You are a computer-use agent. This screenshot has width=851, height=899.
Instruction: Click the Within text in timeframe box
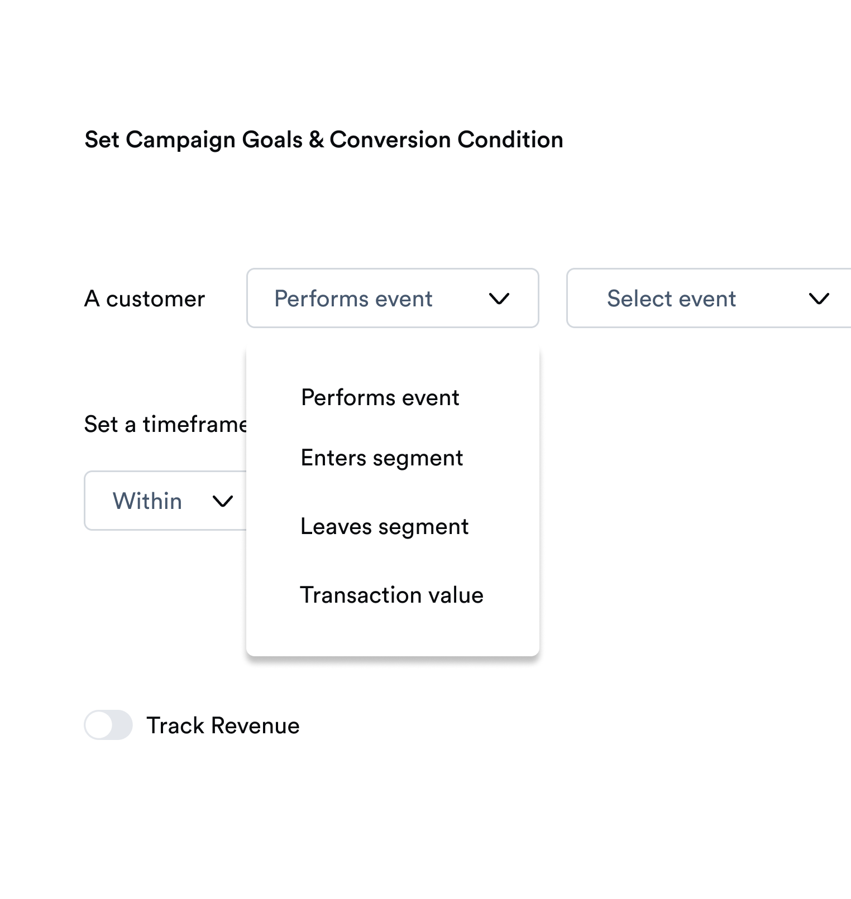click(147, 501)
